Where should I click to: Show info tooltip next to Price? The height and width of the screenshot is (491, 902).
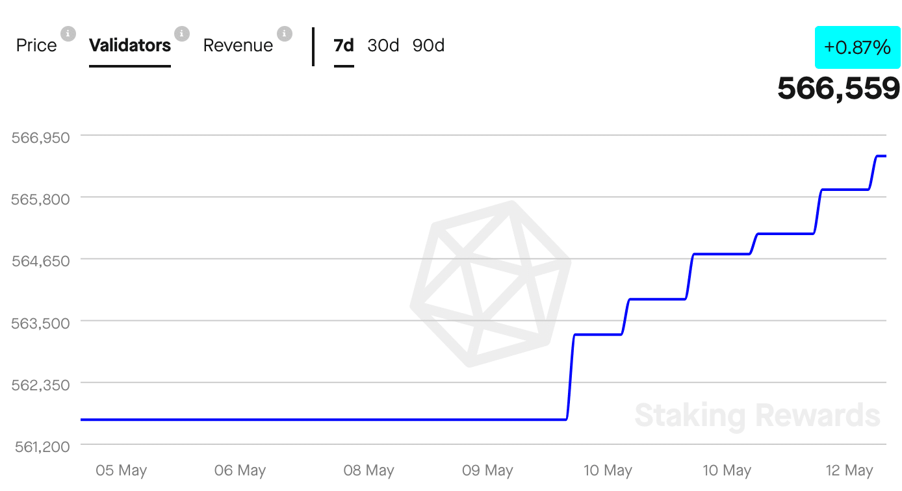click(68, 33)
